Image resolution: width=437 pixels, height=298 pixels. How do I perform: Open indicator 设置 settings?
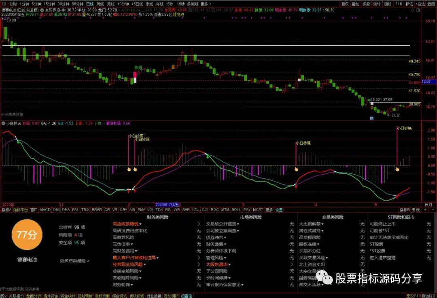[279, 210]
